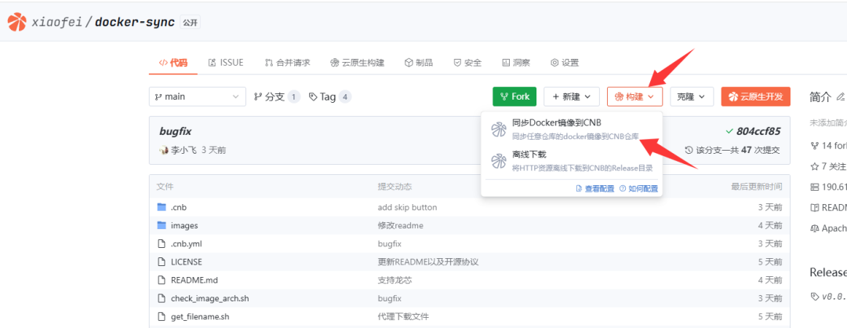Screen dimensions: 847x328
Task: Click the release tag icon near v0.0
Action: coord(815,296)
